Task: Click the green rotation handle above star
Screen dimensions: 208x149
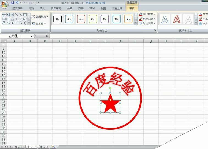Action: click(x=110, y=88)
